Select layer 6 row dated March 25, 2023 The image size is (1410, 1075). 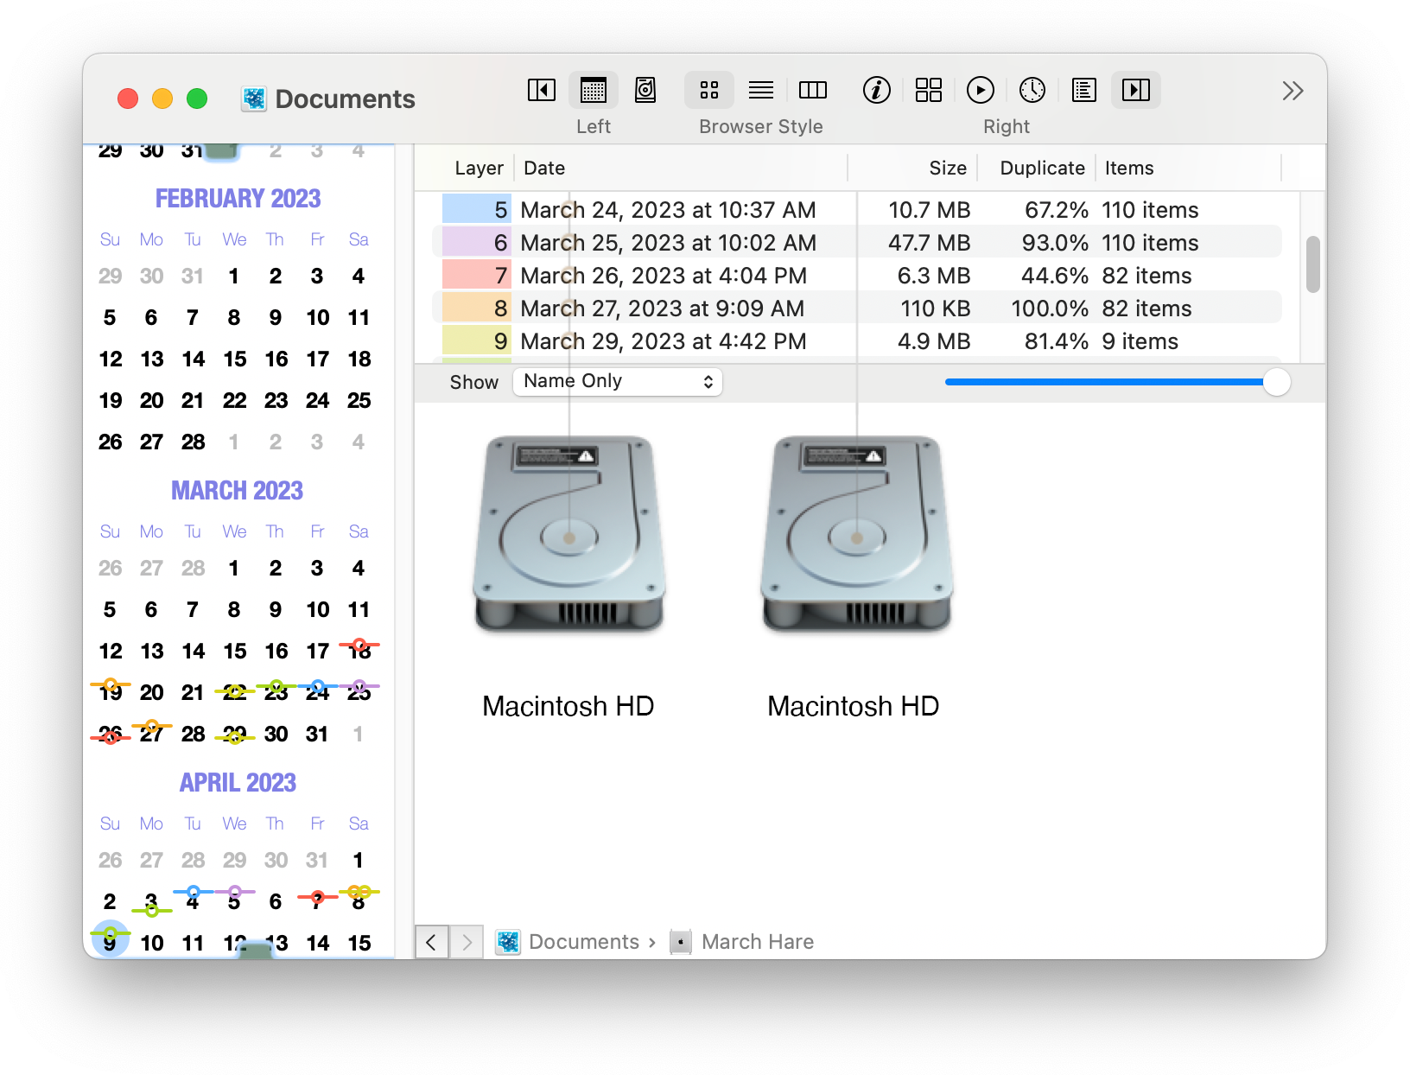point(856,243)
